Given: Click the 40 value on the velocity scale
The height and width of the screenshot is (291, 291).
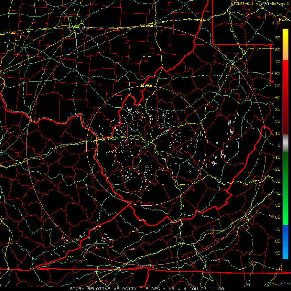Looking at the screenshot, I should coord(278,97).
